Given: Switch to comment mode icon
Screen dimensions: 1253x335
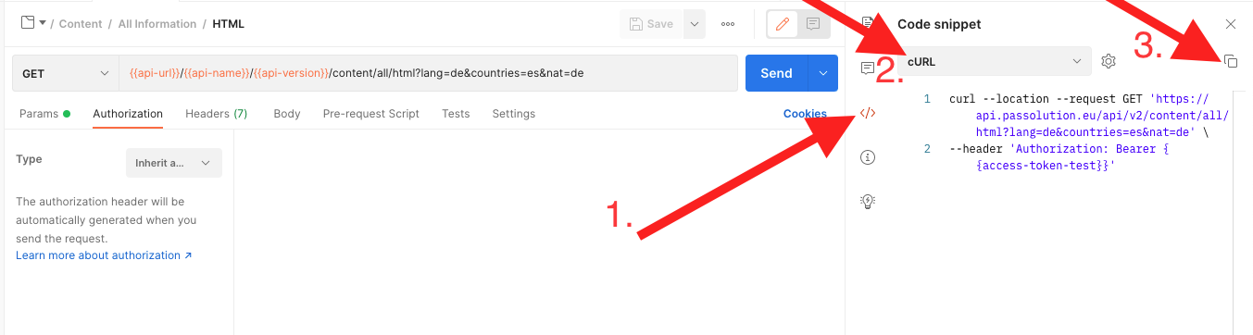Looking at the screenshot, I should (812, 24).
